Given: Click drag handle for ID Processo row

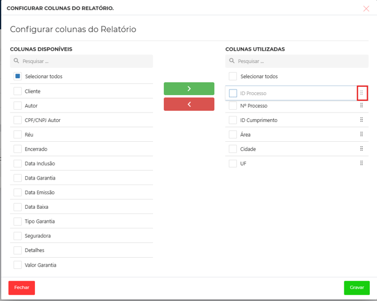Looking at the screenshot, I should (x=362, y=93).
